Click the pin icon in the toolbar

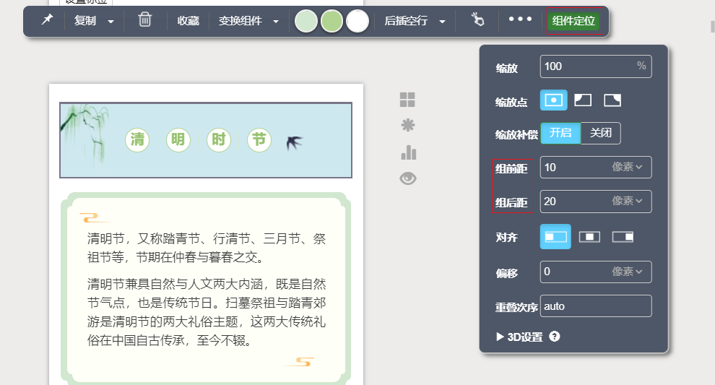47,20
